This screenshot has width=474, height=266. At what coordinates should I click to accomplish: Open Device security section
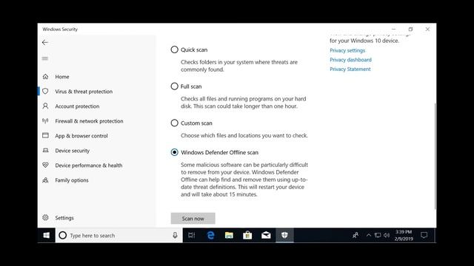click(73, 151)
